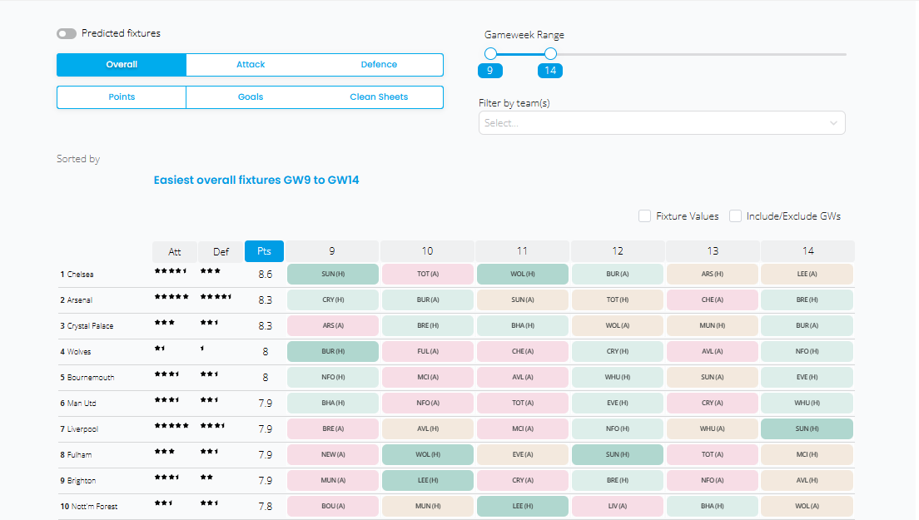Screen dimensions: 919x520
Task: Click Chelsea's 8.6 points value
Action: [x=266, y=274]
